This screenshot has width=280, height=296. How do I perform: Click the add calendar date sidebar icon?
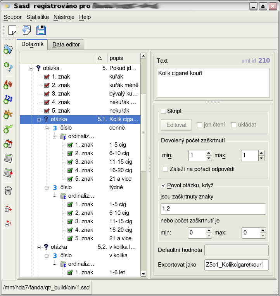(x=8, y=144)
